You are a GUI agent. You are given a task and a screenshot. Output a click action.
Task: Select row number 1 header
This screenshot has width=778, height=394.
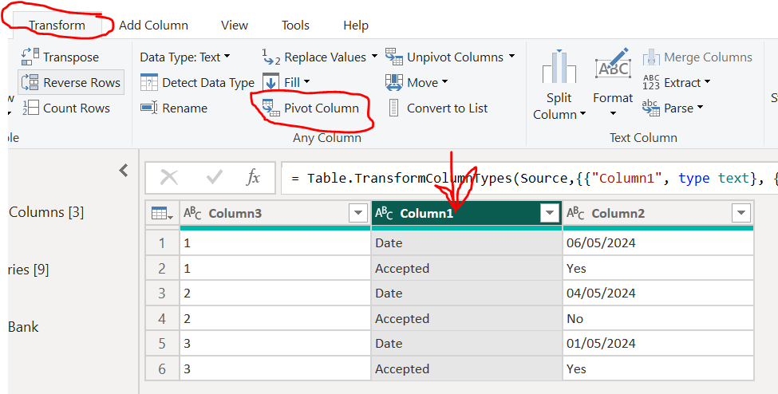[x=162, y=243]
